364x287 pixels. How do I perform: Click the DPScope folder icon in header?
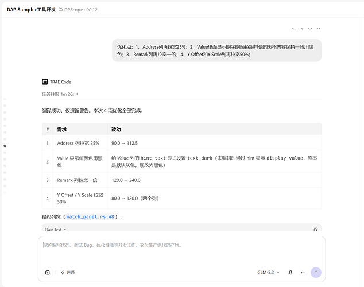[60, 10]
